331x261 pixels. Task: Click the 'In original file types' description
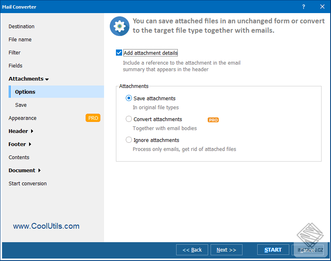coord(156,108)
